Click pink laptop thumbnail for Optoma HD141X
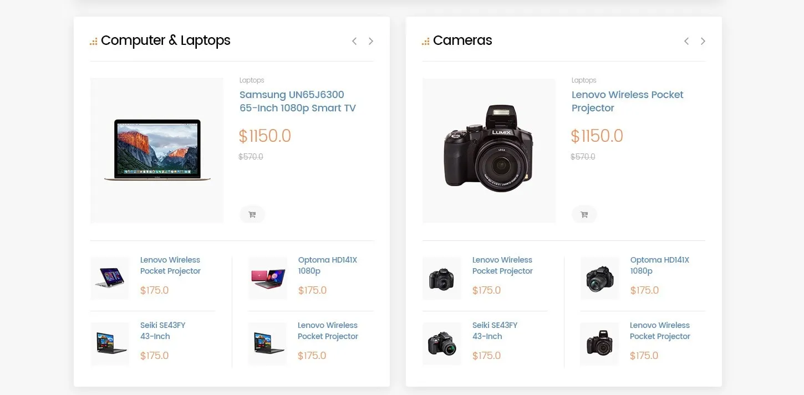The image size is (804, 395). 268,278
